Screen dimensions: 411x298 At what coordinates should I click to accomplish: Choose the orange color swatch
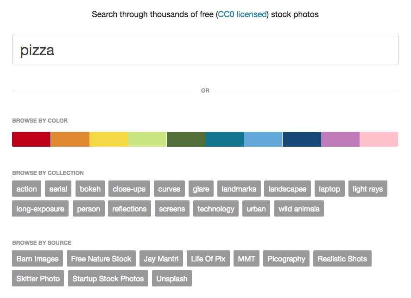[x=70, y=139]
